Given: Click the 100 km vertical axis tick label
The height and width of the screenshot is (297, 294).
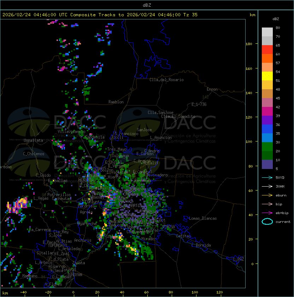Looking at the screenshot, I should pos(249,142).
